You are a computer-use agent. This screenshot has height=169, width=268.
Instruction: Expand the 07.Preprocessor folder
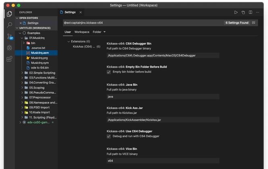pyautogui.click(x=22, y=97)
